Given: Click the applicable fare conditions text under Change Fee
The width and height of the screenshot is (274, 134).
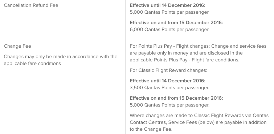Looking at the screenshot, I should [x=32, y=64].
